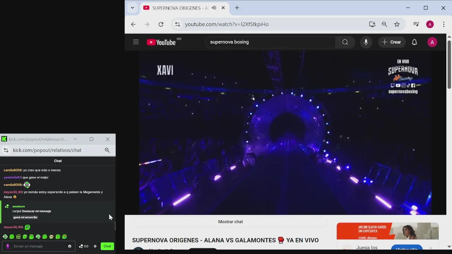Open channel points infinity indicator

point(84,246)
